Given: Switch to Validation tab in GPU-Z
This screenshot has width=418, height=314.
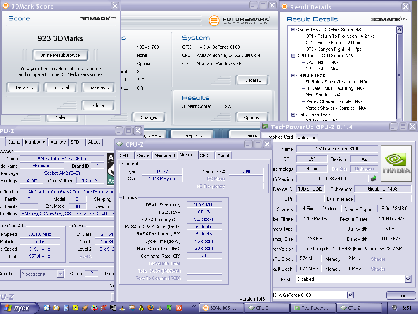Looking at the screenshot, I should 307,138.
